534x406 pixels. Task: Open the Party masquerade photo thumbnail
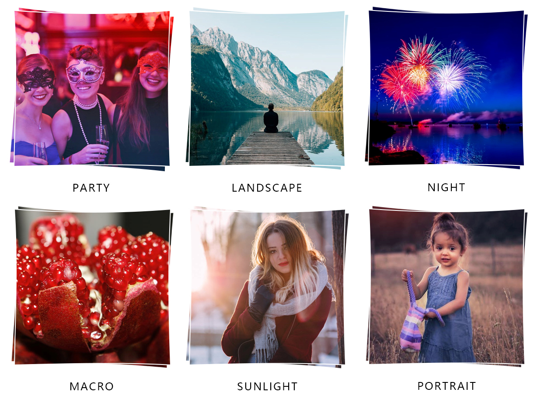point(92,89)
